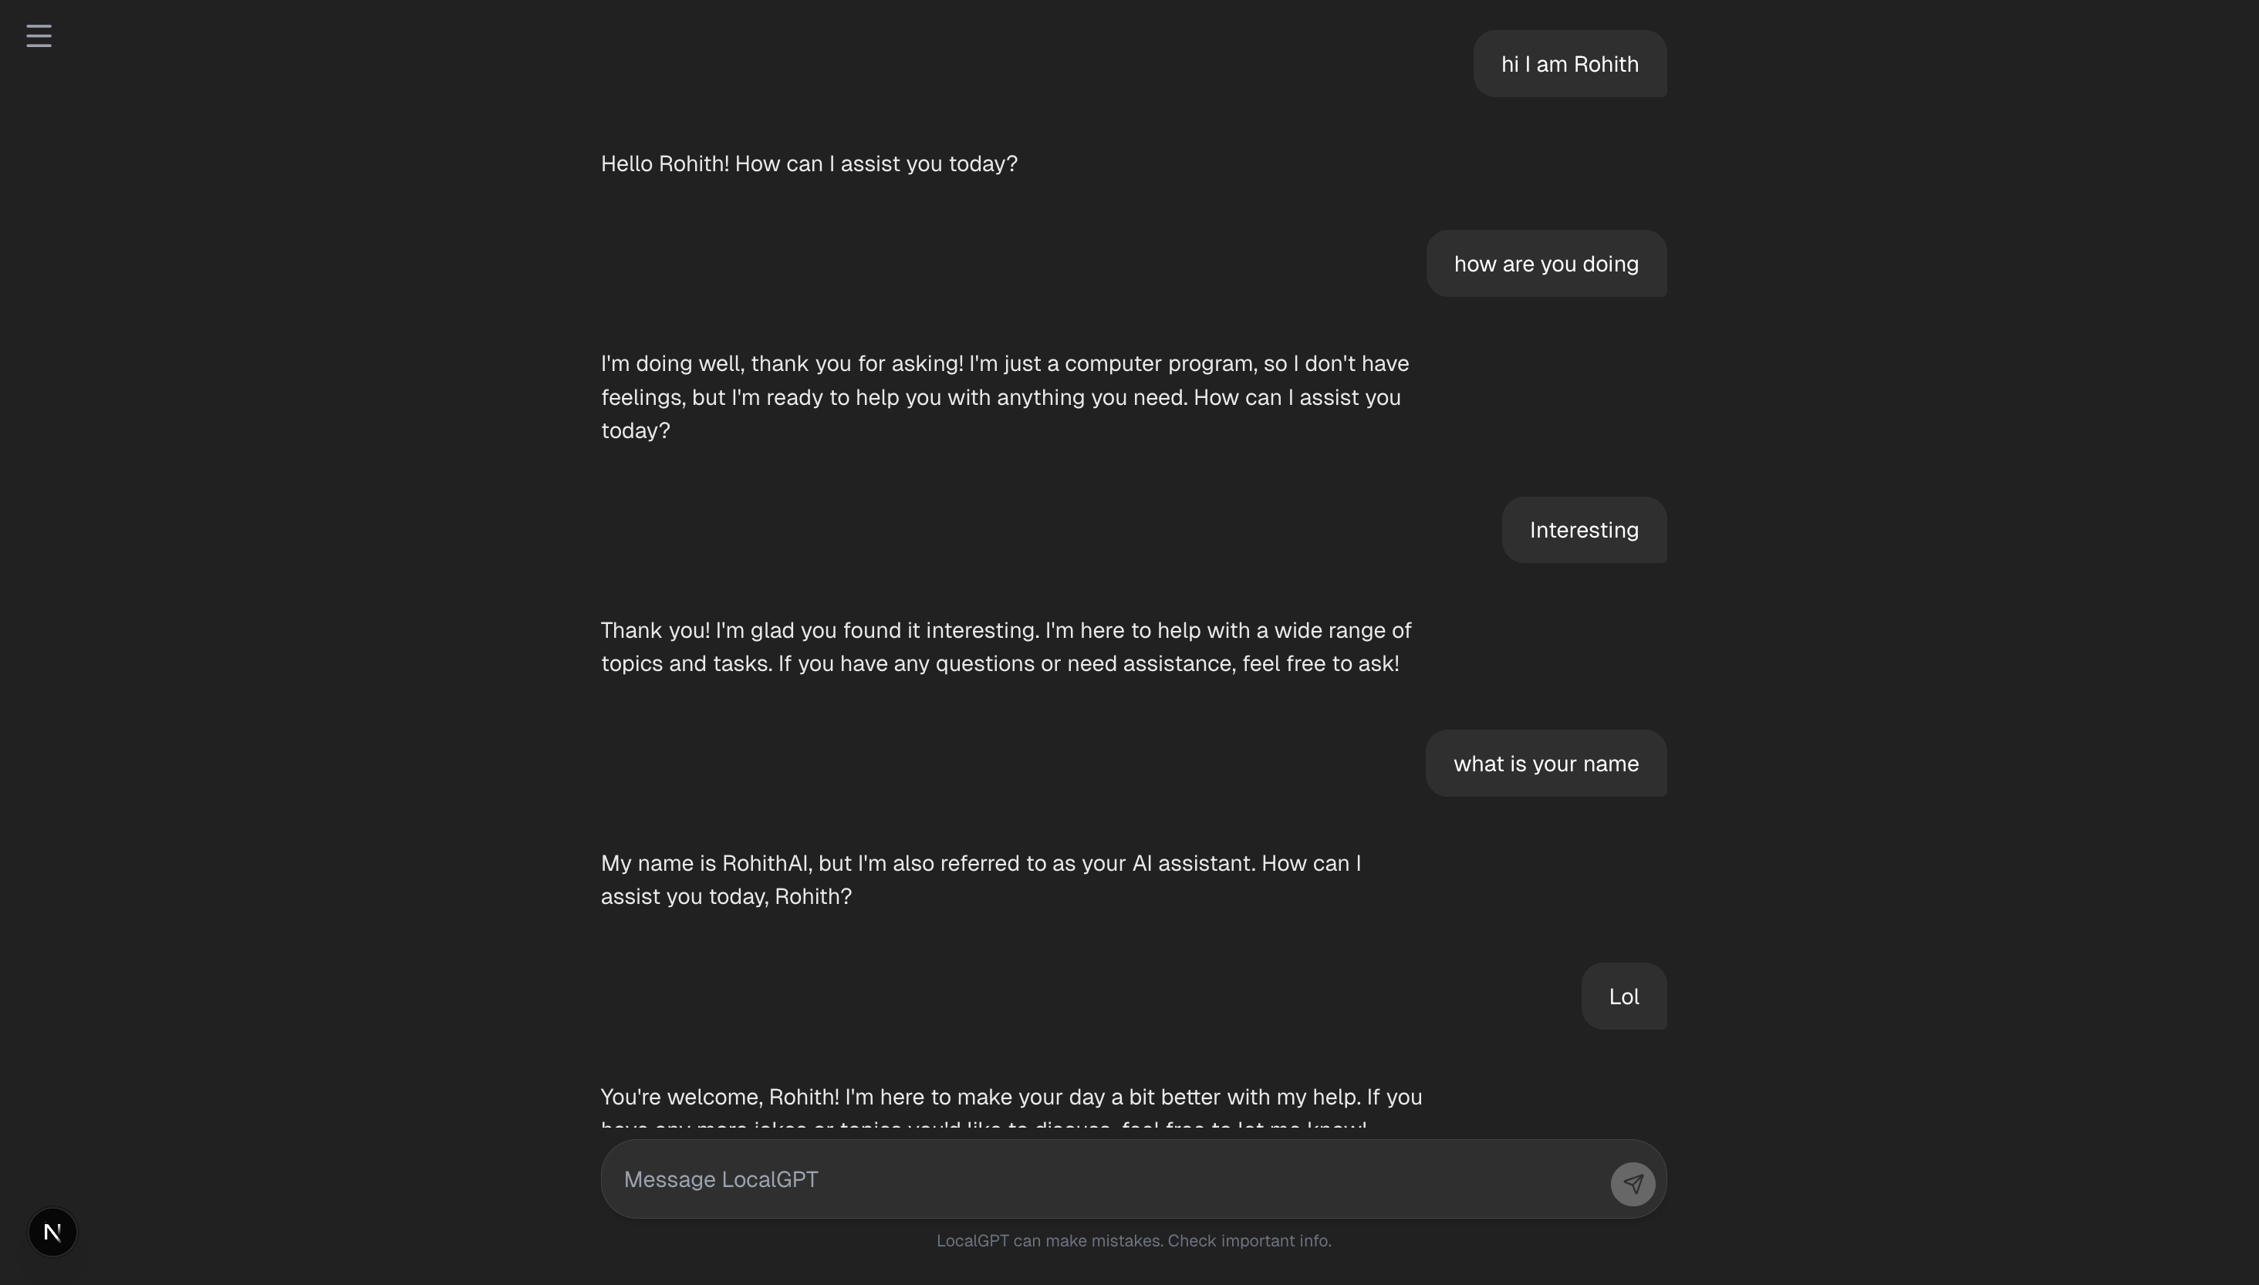Click the reply starting "Thank you! I'm glad"
Viewport: 2259px width, 1285px height.
1006,647
